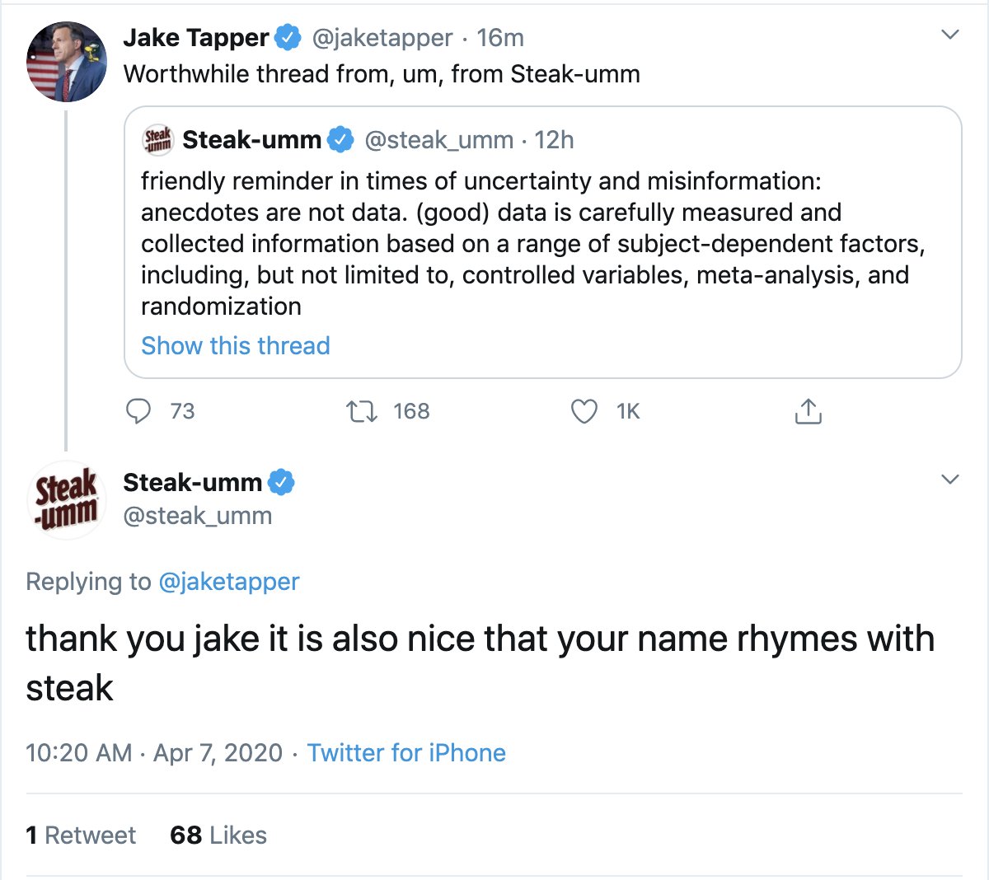Like Jake Tapper's tweet with heart icon
This screenshot has width=989, height=880.
pyautogui.click(x=584, y=410)
